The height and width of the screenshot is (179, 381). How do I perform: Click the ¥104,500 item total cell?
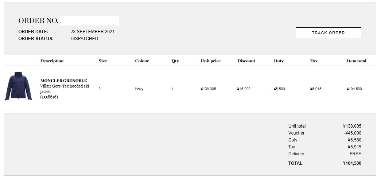[x=354, y=89]
